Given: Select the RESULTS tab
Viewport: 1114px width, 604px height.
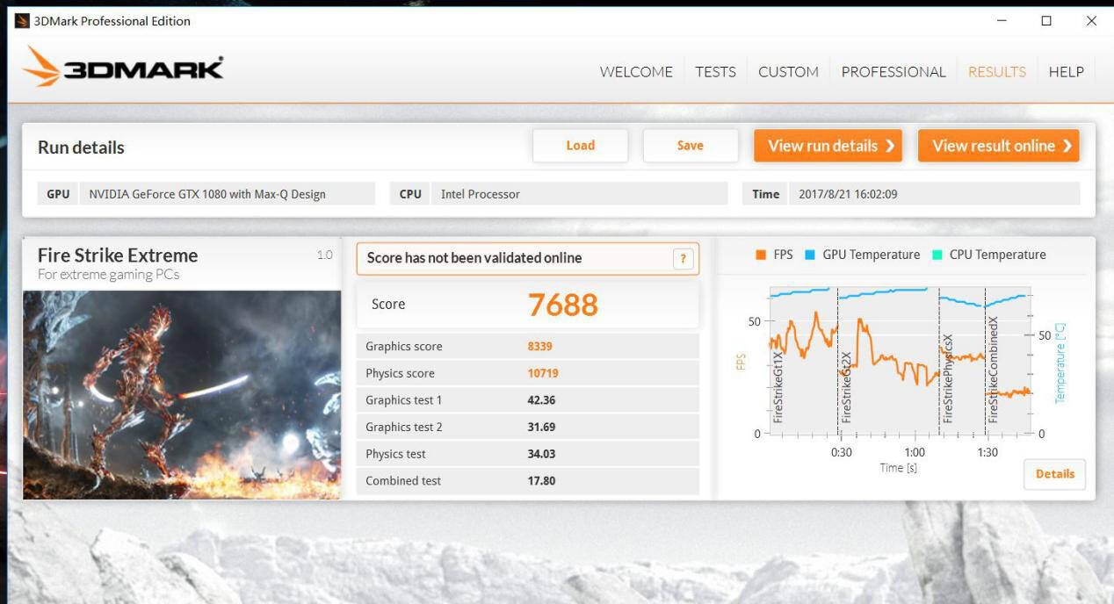Looking at the screenshot, I should (x=997, y=72).
